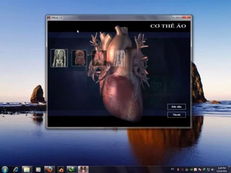Launch Firefox from the taskbar
The height and width of the screenshot is (173, 231).
click(x=49, y=170)
